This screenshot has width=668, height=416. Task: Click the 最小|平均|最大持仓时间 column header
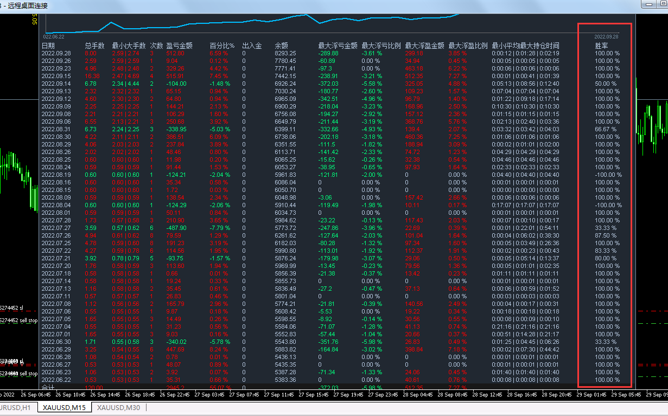coord(525,46)
